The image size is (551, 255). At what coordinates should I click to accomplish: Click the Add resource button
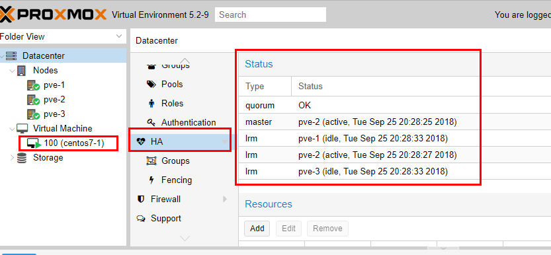257,229
